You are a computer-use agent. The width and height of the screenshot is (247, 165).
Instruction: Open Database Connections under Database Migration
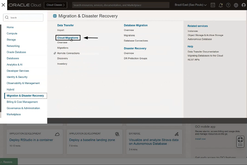click(x=136, y=41)
